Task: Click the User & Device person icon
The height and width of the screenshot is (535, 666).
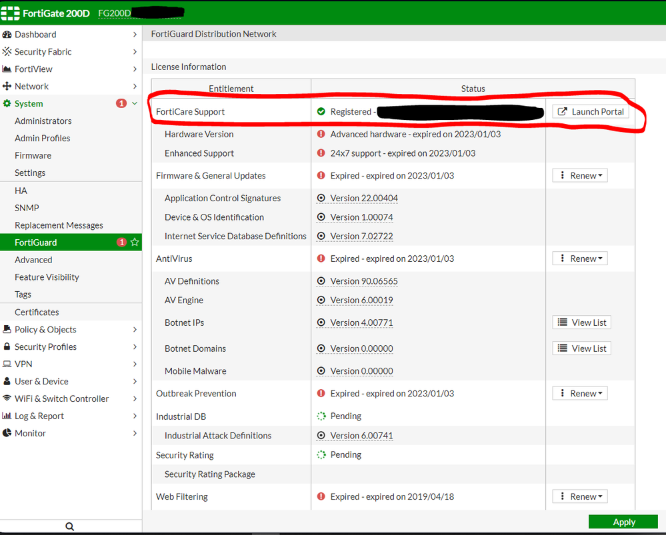Action: tap(7, 381)
